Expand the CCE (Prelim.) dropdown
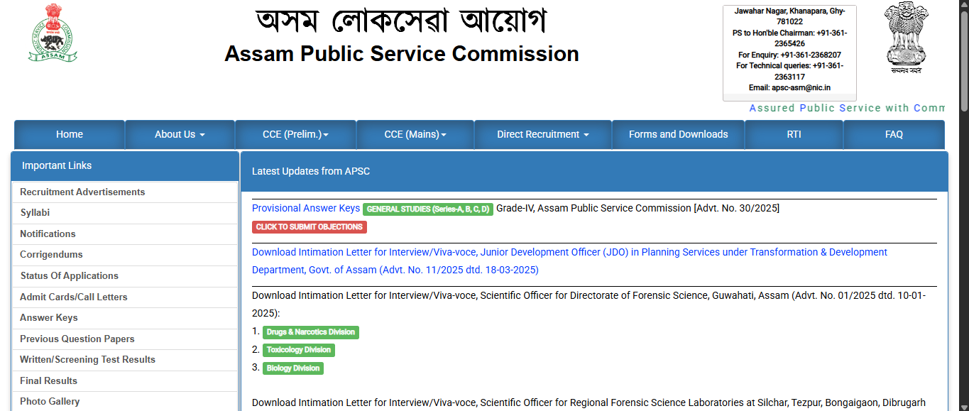The height and width of the screenshot is (411, 969). click(x=295, y=134)
